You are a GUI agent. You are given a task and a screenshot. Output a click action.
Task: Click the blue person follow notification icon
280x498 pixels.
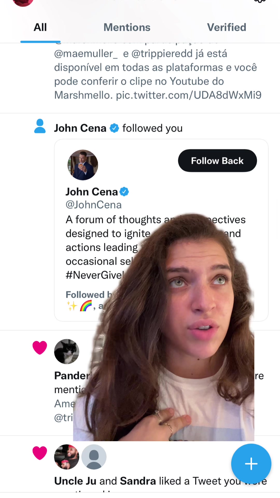[40, 126]
